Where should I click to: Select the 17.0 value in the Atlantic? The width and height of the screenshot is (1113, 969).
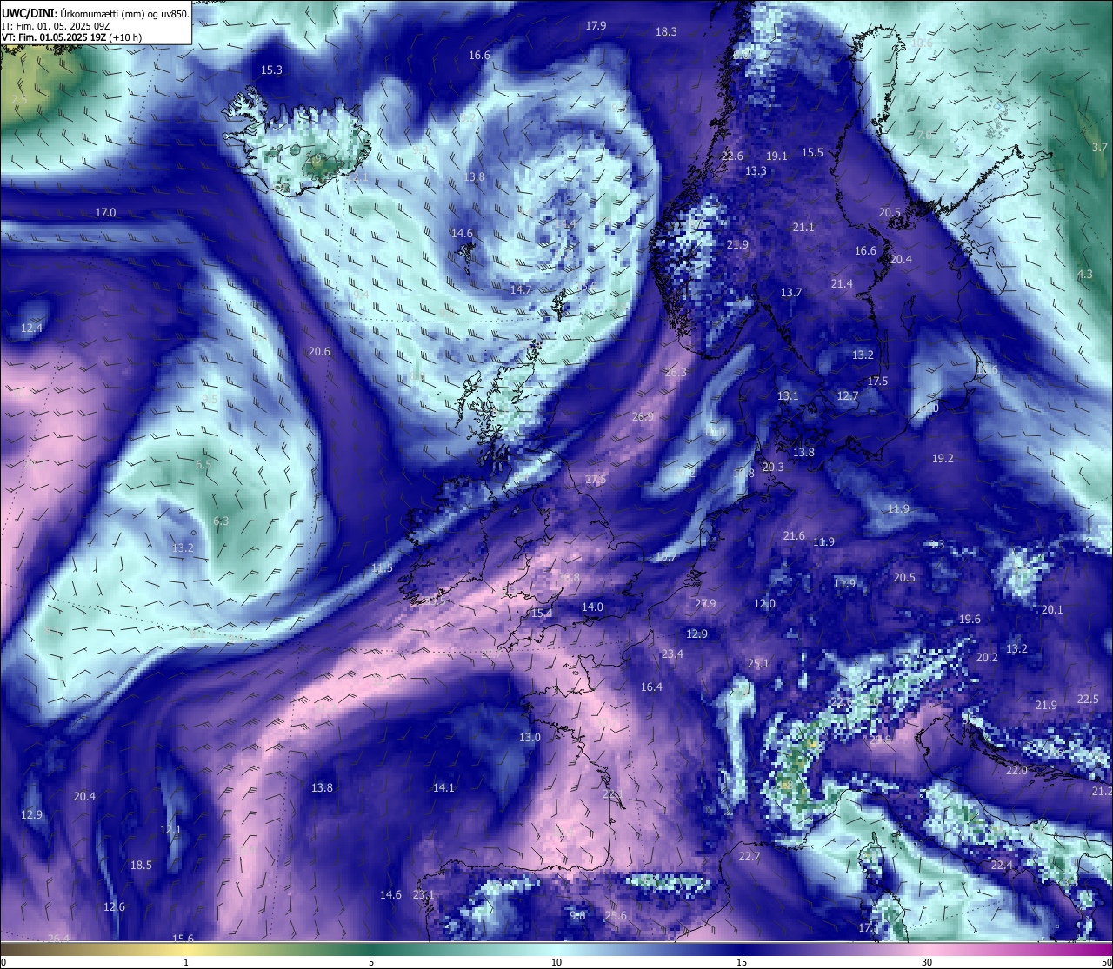point(105,212)
